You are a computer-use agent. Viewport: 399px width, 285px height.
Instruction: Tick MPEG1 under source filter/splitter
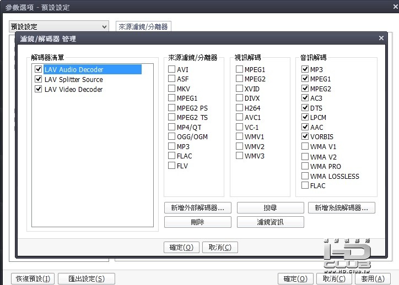(x=172, y=98)
